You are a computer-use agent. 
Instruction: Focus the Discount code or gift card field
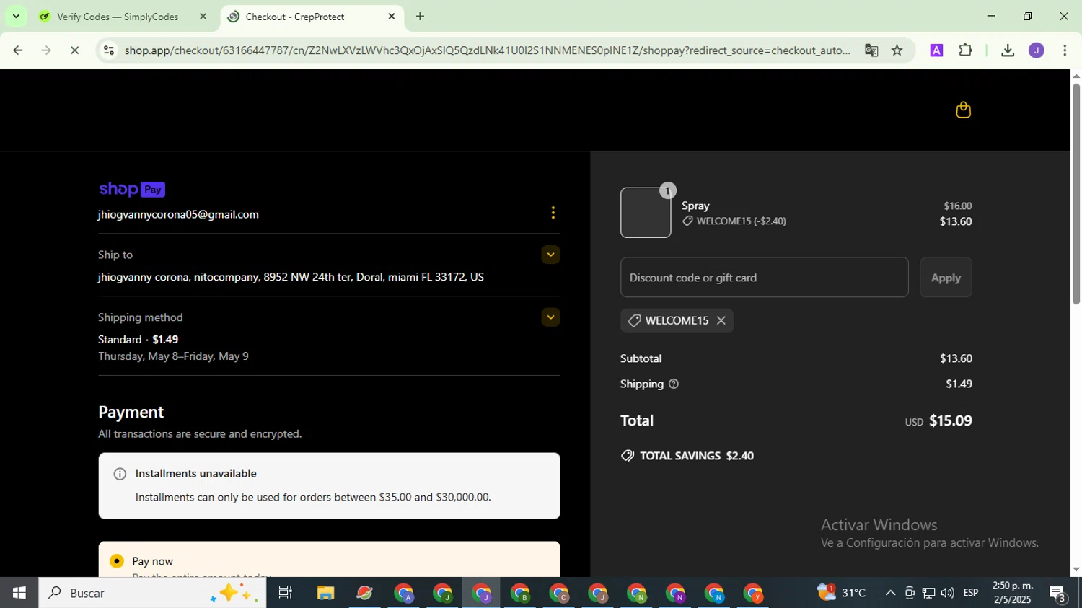coord(764,278)
